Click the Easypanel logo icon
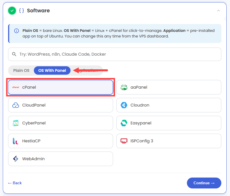The width and height of the screenshot is (230, 196). tap(124, 123)
